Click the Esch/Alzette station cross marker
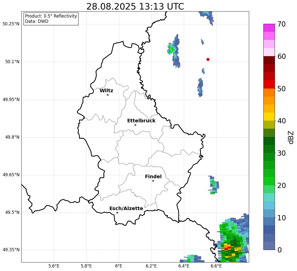The image size is (297, 271). point(117,213)
